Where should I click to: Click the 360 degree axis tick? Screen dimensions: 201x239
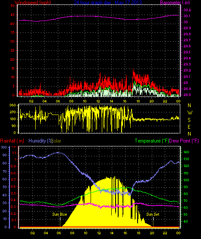point(13,105)
